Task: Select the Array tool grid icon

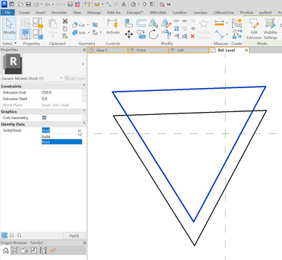Action: click(176, 29)
